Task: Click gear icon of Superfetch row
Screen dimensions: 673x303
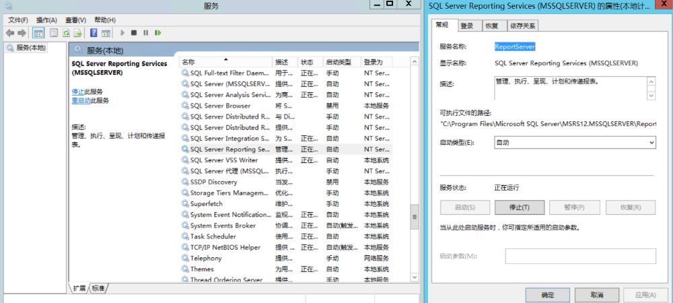Action: (x=185, y=204)
